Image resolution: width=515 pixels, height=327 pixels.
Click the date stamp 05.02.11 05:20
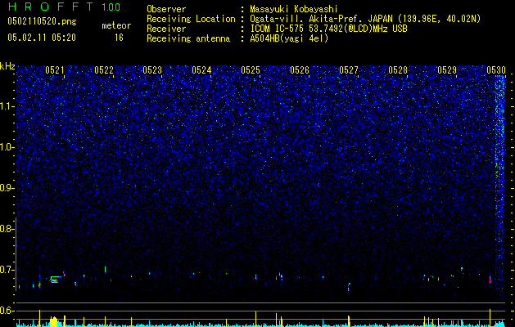point(42,38)
